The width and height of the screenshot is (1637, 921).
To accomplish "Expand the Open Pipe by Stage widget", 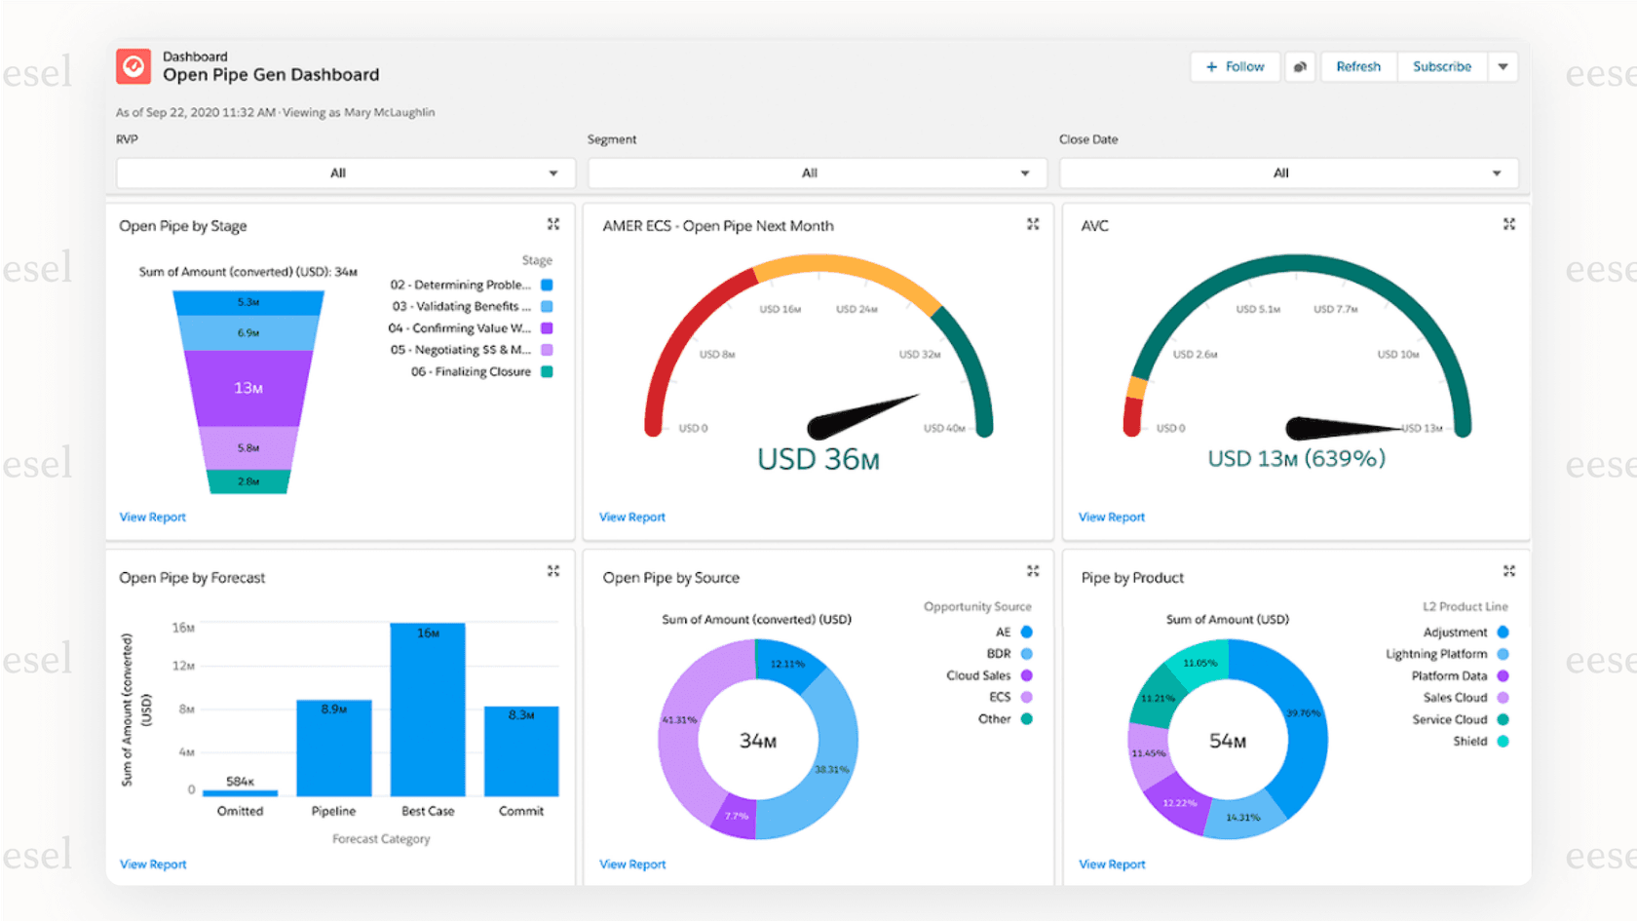I will (553, 224).
